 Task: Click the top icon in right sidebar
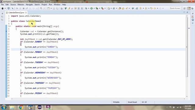tap(193, 13)
